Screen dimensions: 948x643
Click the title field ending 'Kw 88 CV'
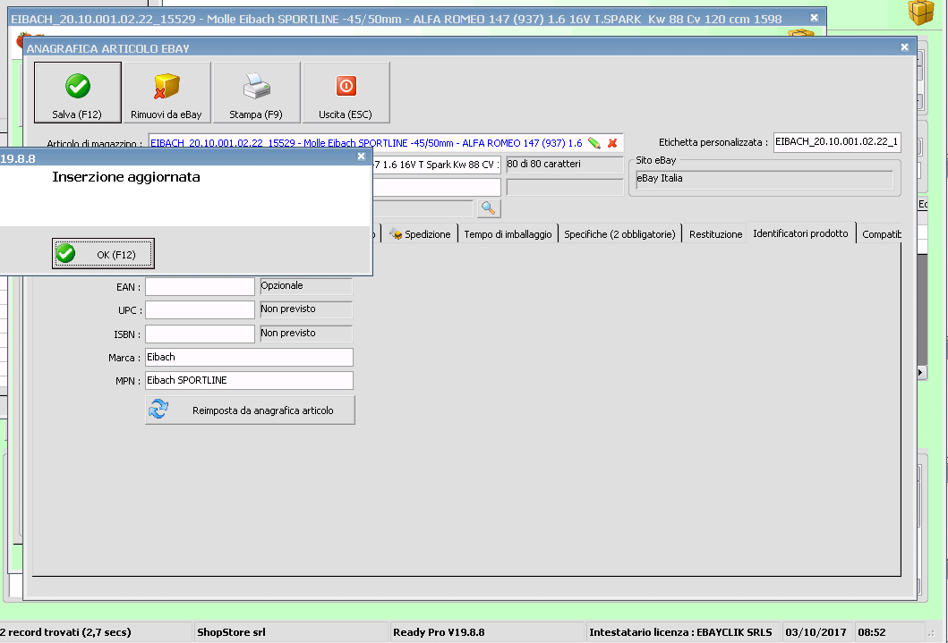[437, 165]
